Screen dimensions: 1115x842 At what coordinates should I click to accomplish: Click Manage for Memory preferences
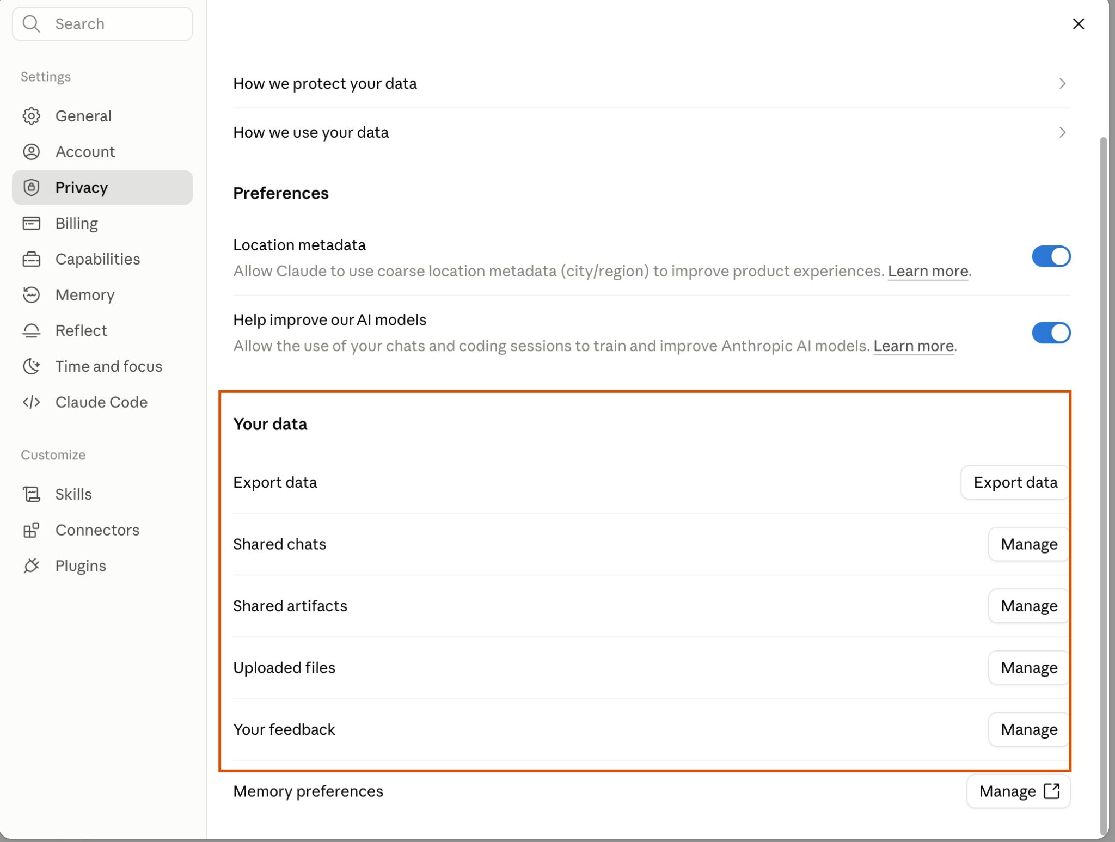[x=1019, y=791]
